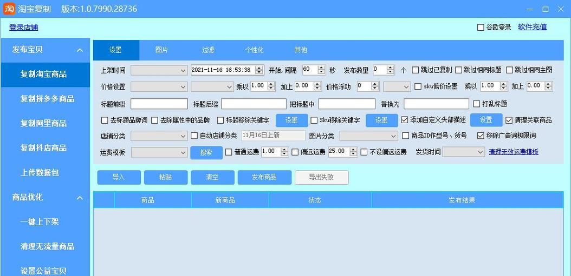Enable the Sku移除关键字 checkbox
This screenshot has height=276, width=571.
click(314, 120)
